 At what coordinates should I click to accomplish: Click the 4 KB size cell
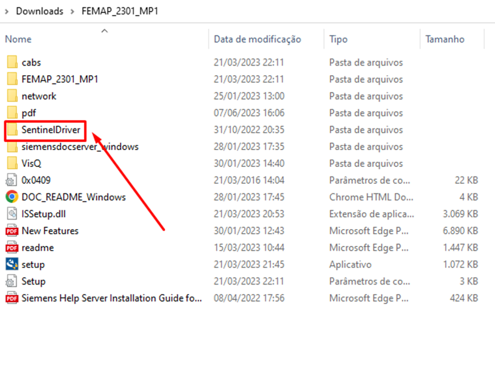(x=469, y=197)
